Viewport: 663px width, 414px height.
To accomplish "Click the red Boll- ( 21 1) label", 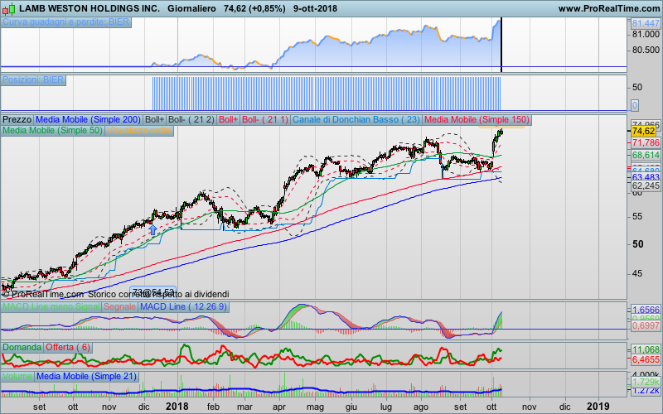I will 264,119.
